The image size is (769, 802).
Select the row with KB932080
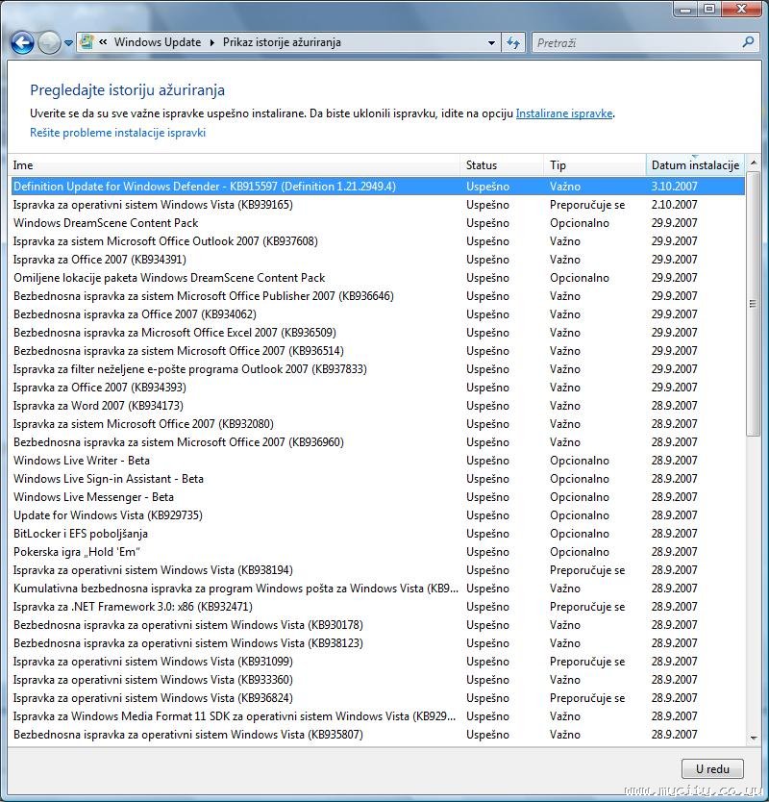pyautogui.click(x=378, y=424)
